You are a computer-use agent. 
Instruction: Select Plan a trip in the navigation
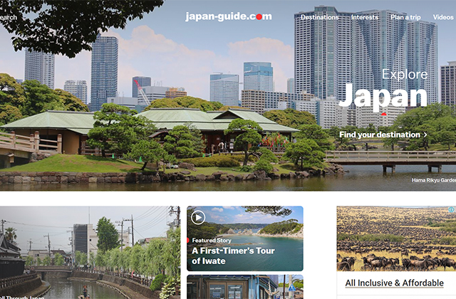pos(405,17)
